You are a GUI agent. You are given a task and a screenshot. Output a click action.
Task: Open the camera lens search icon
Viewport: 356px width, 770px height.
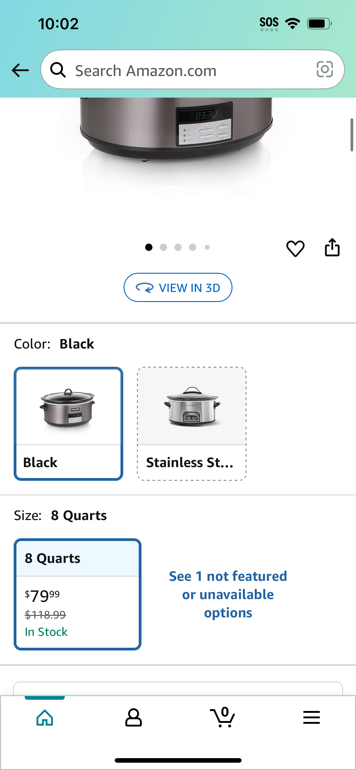coord(325,69)
